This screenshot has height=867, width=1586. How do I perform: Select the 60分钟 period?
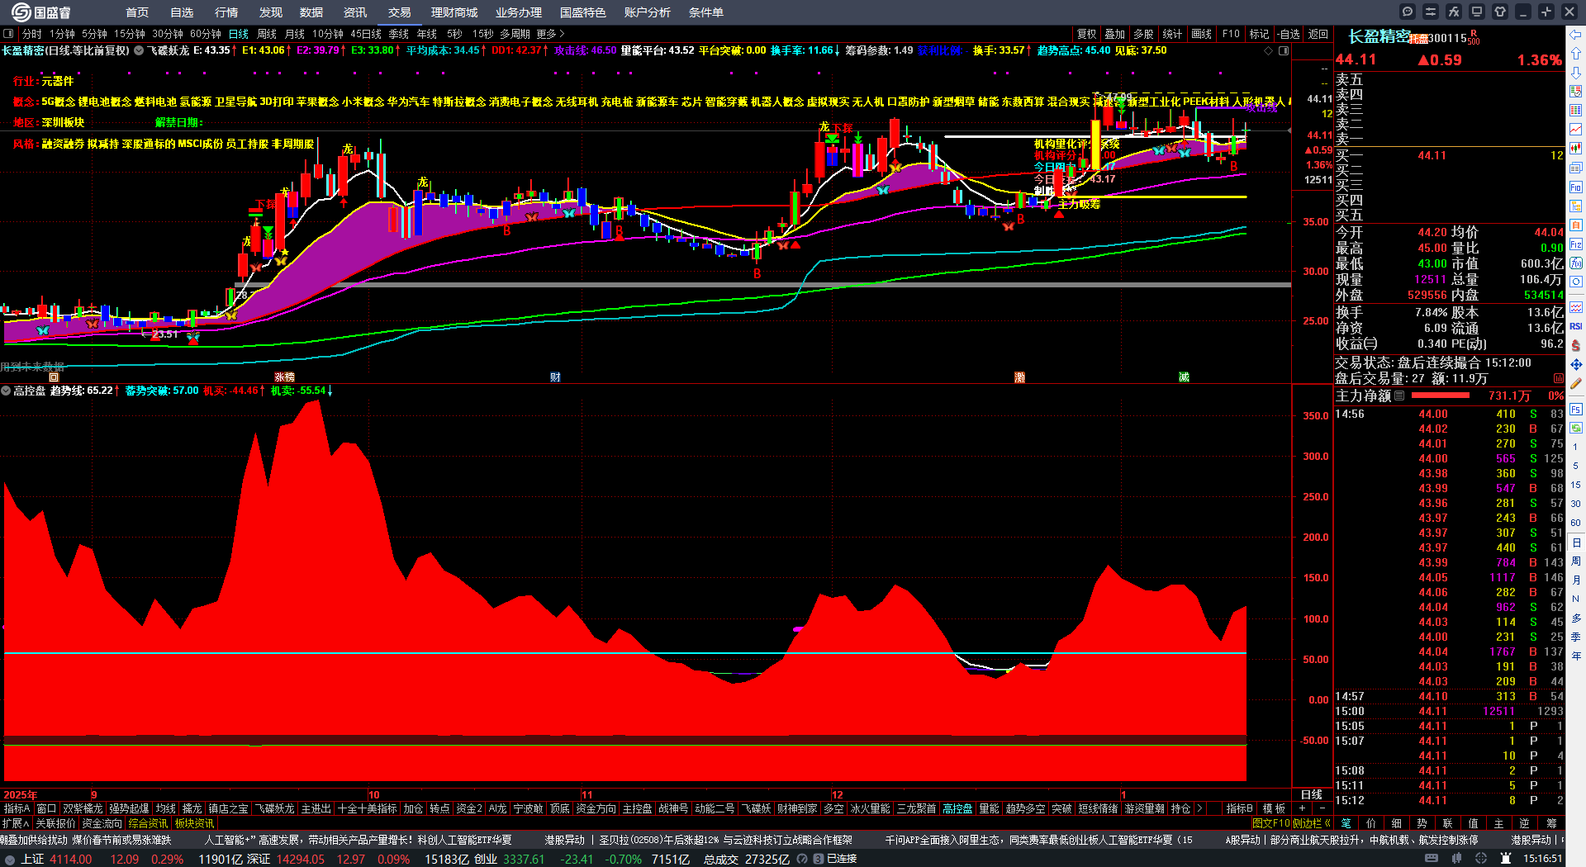pyautogui.click(x=206, y=34)
